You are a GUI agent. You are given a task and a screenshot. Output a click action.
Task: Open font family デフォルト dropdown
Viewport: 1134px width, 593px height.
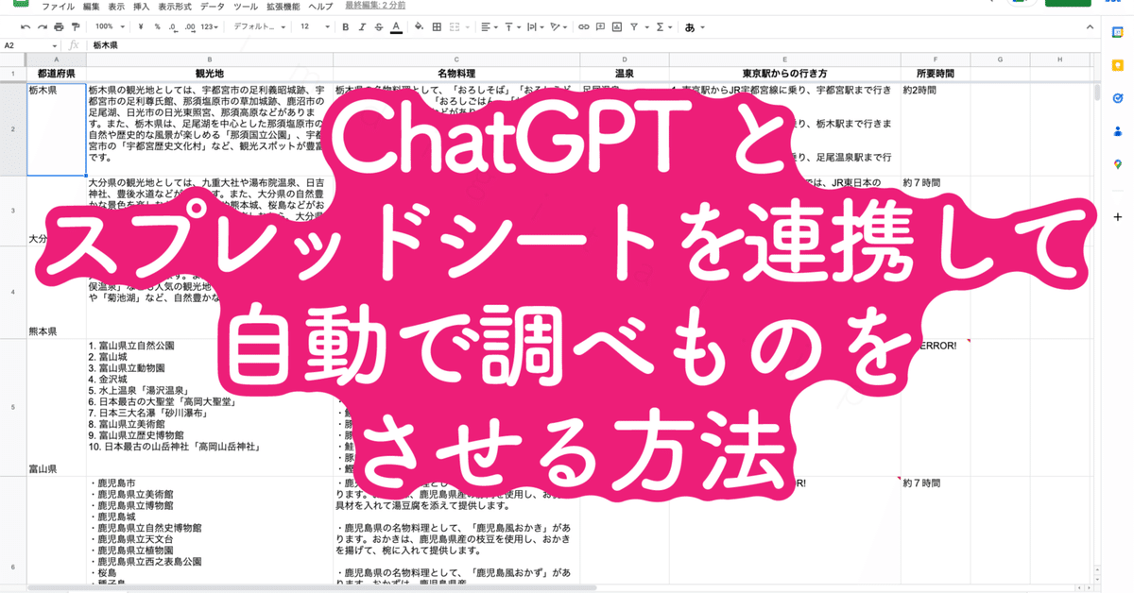tap(259, 26)
